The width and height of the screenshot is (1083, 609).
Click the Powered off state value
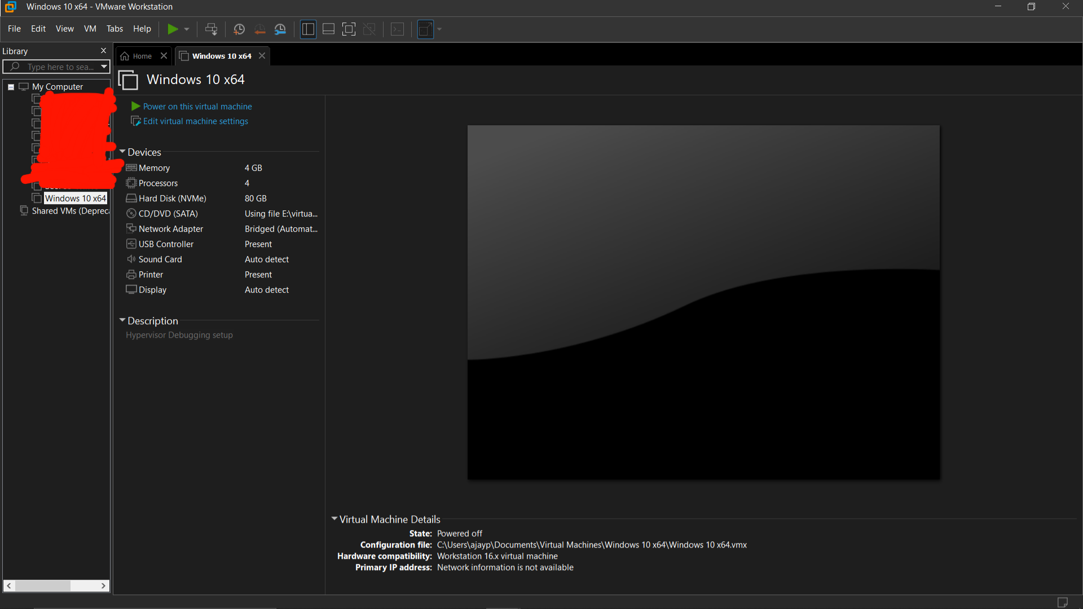click(x=460, y=533)
